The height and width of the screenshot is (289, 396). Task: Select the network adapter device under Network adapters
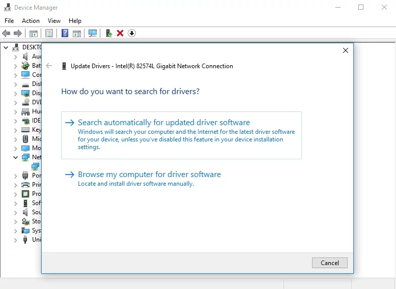pyautogui.click(x=35, y=166)
